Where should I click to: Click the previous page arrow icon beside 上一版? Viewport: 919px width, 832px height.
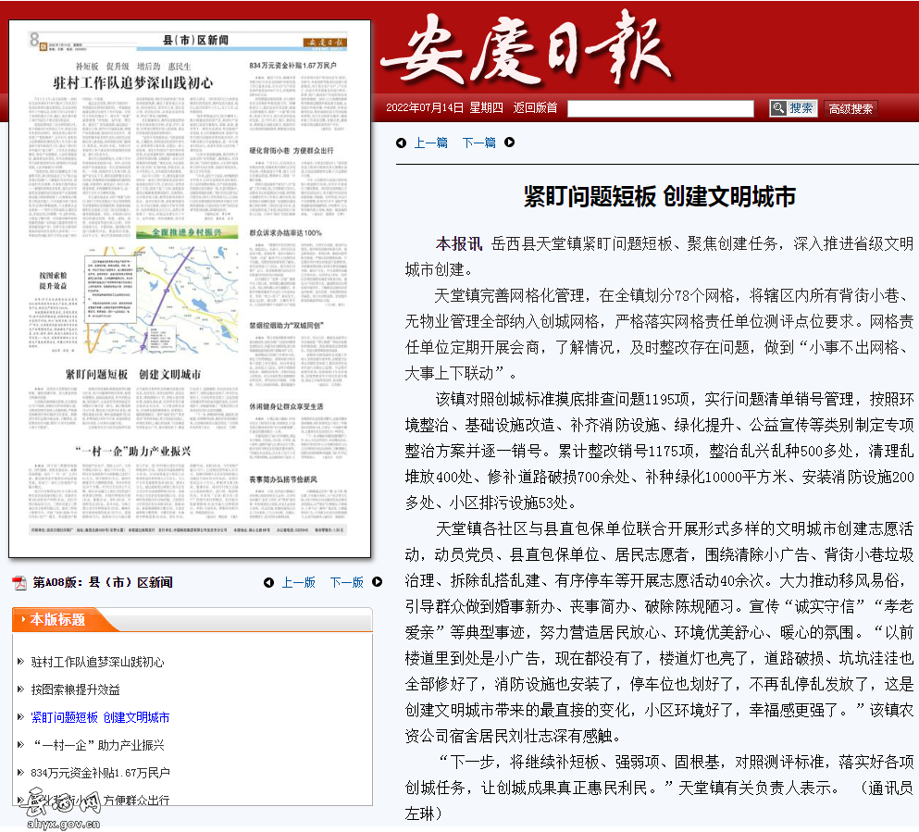point(268,582)
